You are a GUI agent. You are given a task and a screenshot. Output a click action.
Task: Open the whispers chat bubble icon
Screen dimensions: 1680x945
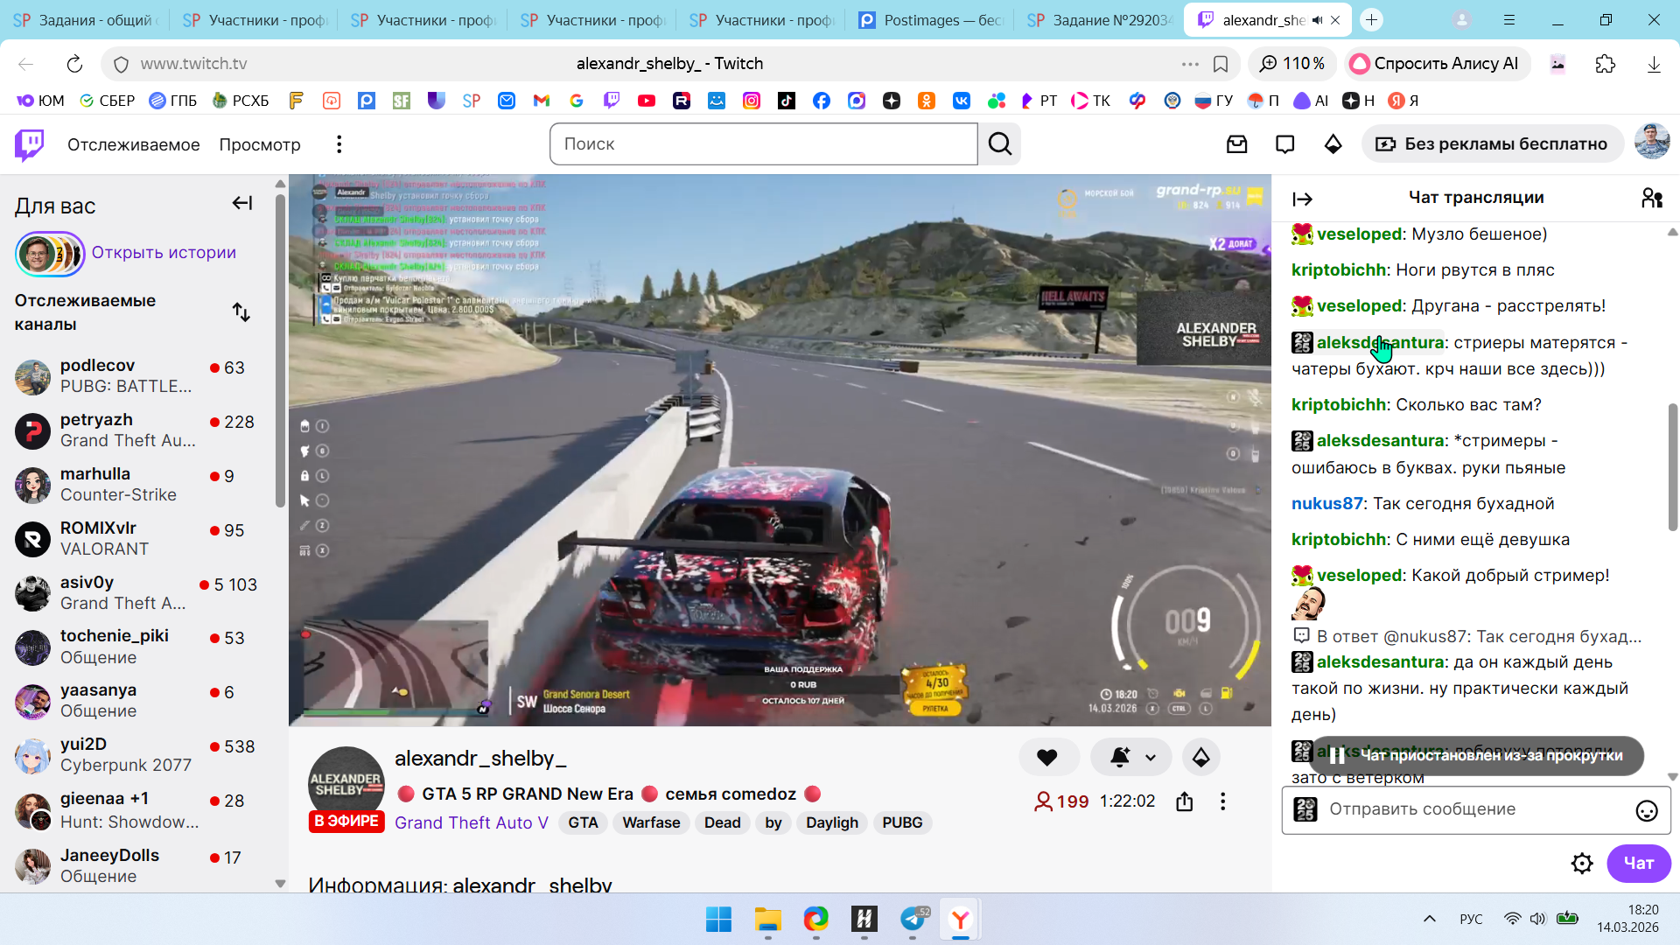[x=1284, y=144]
